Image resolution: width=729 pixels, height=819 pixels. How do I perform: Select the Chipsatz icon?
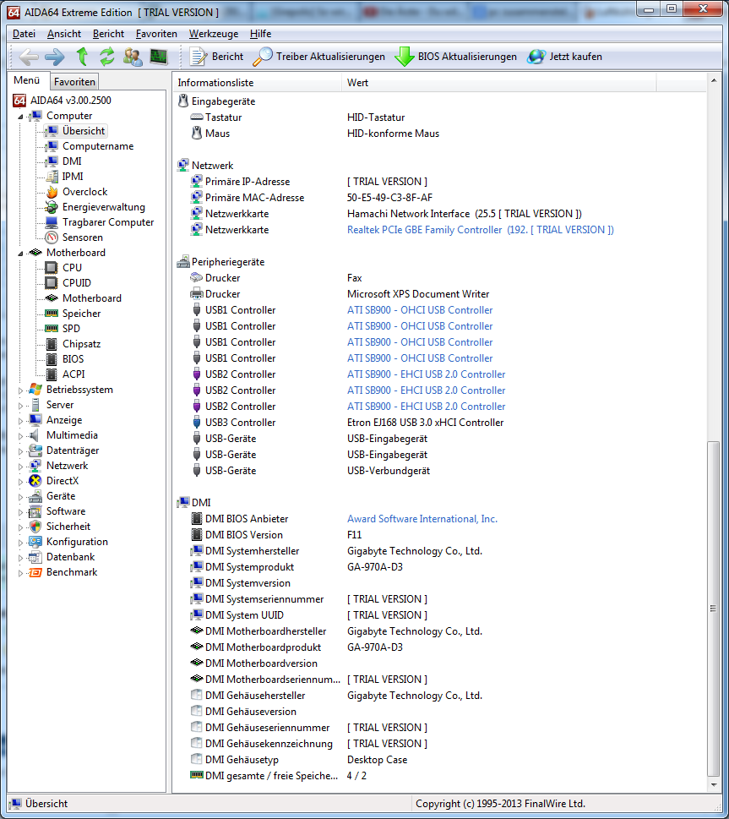click(x=52, y=344)
